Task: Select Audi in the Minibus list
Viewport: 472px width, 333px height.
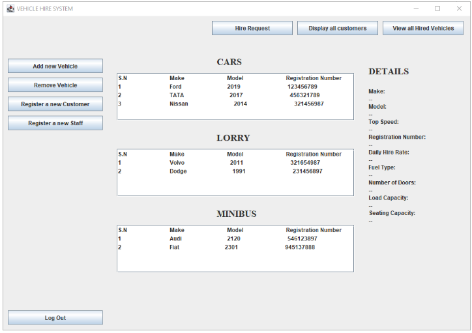Action: point(175,239)
